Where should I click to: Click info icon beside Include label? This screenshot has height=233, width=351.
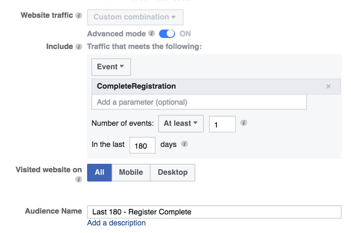79,47
